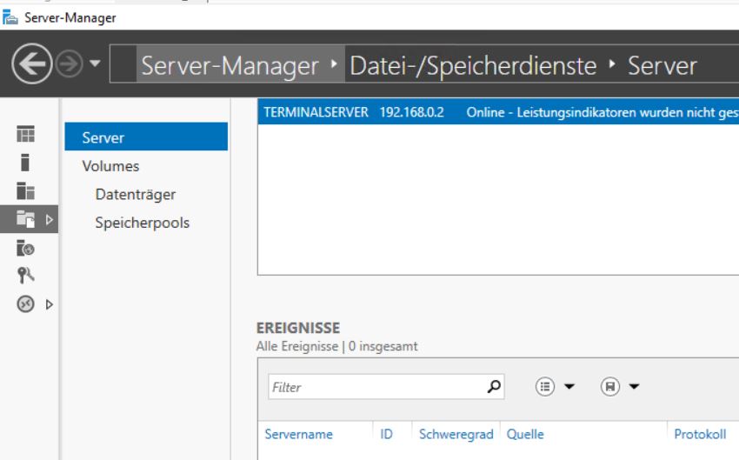Open the wrench tools icon in sidebar
The width and height of the screenshot is (739, 460).
[25, 276]
